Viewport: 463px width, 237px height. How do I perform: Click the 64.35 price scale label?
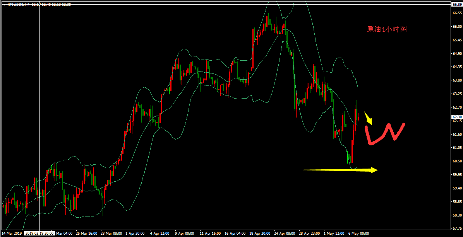456,67
